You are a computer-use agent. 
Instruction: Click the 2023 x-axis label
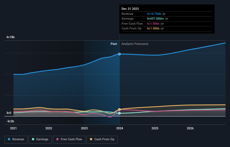tap(84, 128)
